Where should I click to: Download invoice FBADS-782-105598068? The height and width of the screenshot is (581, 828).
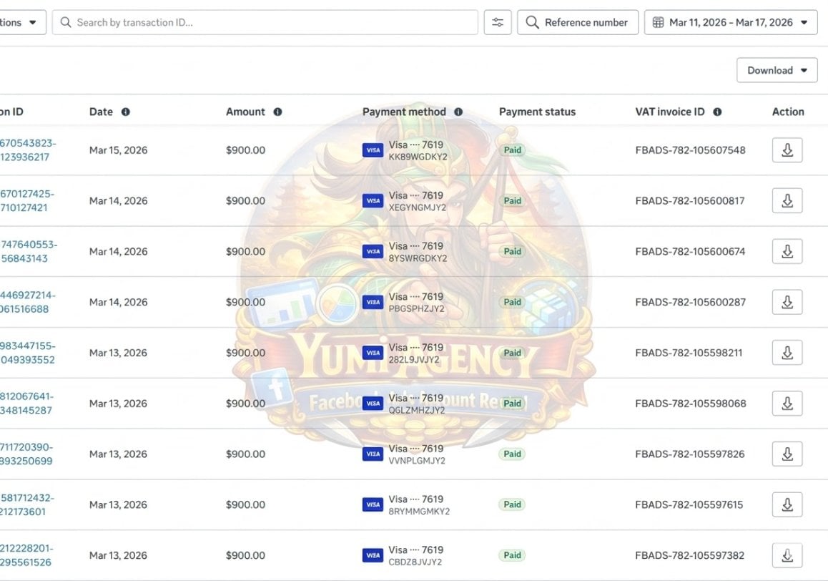pos(787,404)
